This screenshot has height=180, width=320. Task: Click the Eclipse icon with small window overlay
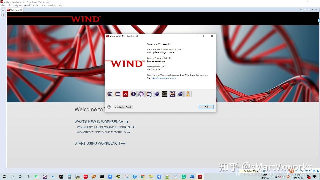[149, 94]
